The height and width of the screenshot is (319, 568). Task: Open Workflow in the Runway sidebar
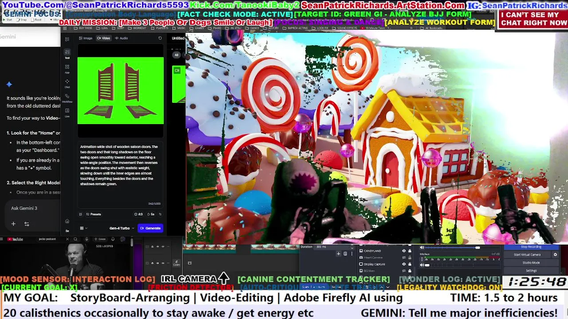tap(67, 98)
